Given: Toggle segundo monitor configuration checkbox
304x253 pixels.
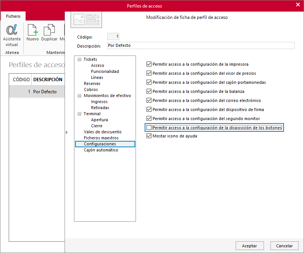Looking at the screenshot, I should coord(149,118).
